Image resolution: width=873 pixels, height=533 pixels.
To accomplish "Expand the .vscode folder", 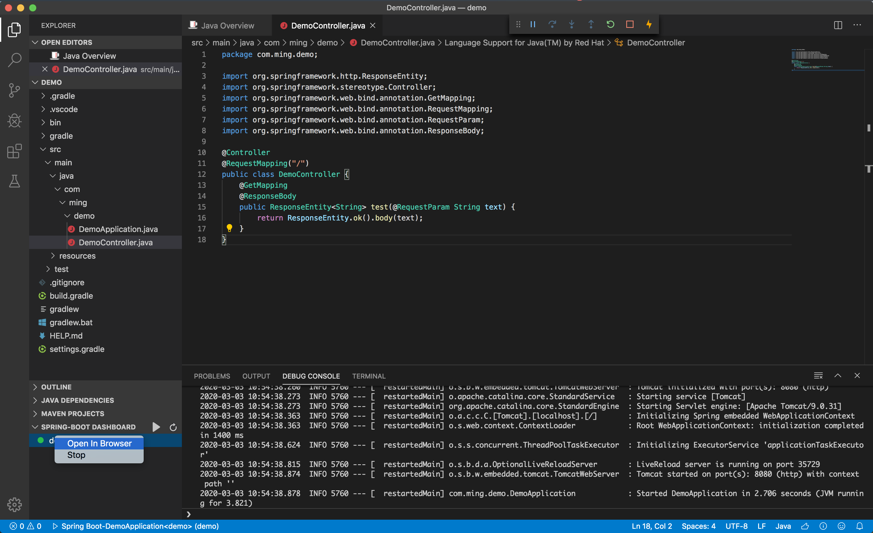I will click(x=43, y=109).
